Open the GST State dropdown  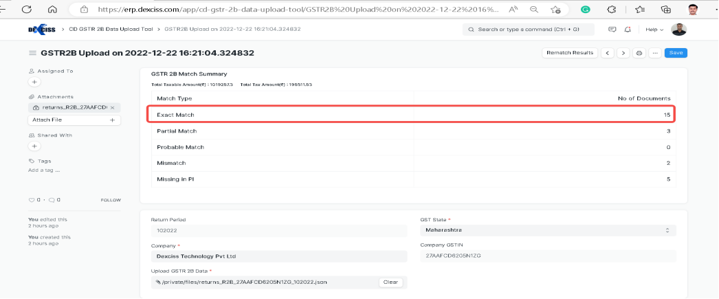click(x=548, y=230)
